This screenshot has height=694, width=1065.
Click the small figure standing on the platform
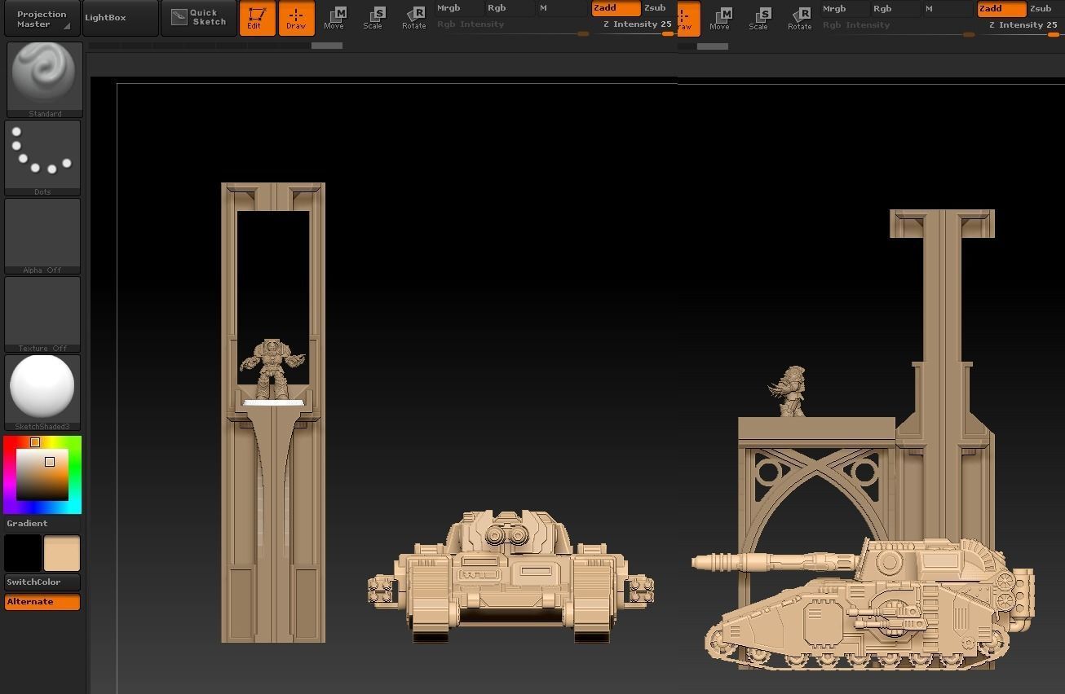(789, 392)
